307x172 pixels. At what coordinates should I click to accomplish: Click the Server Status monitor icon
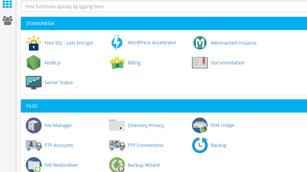pyautogui.click(x=33, y=82)
